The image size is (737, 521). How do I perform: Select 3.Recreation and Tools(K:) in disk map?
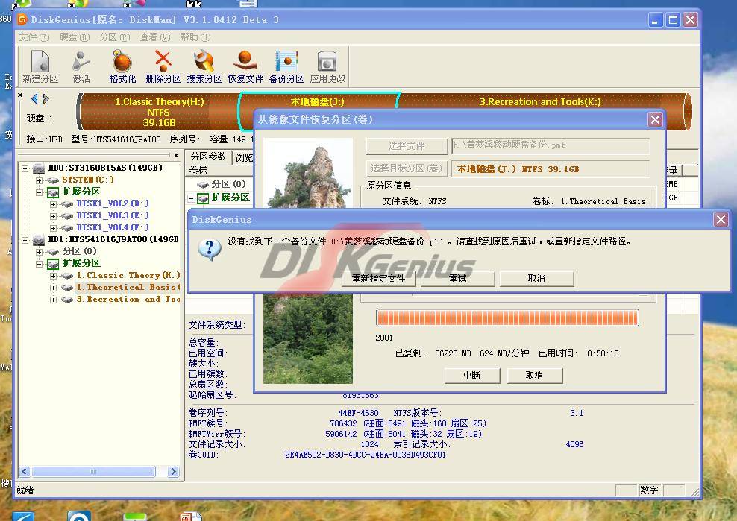pyautogui.click(x=540, y=101)
